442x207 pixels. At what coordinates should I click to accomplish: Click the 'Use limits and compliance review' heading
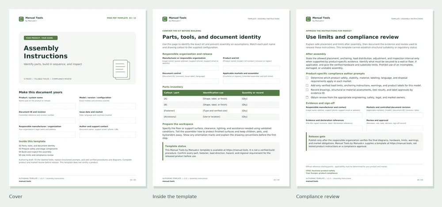352,37
